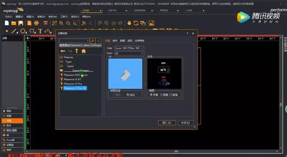Switch to the 数据 tab in dialog
Screen dimensions: 287x157
point(122,41)
